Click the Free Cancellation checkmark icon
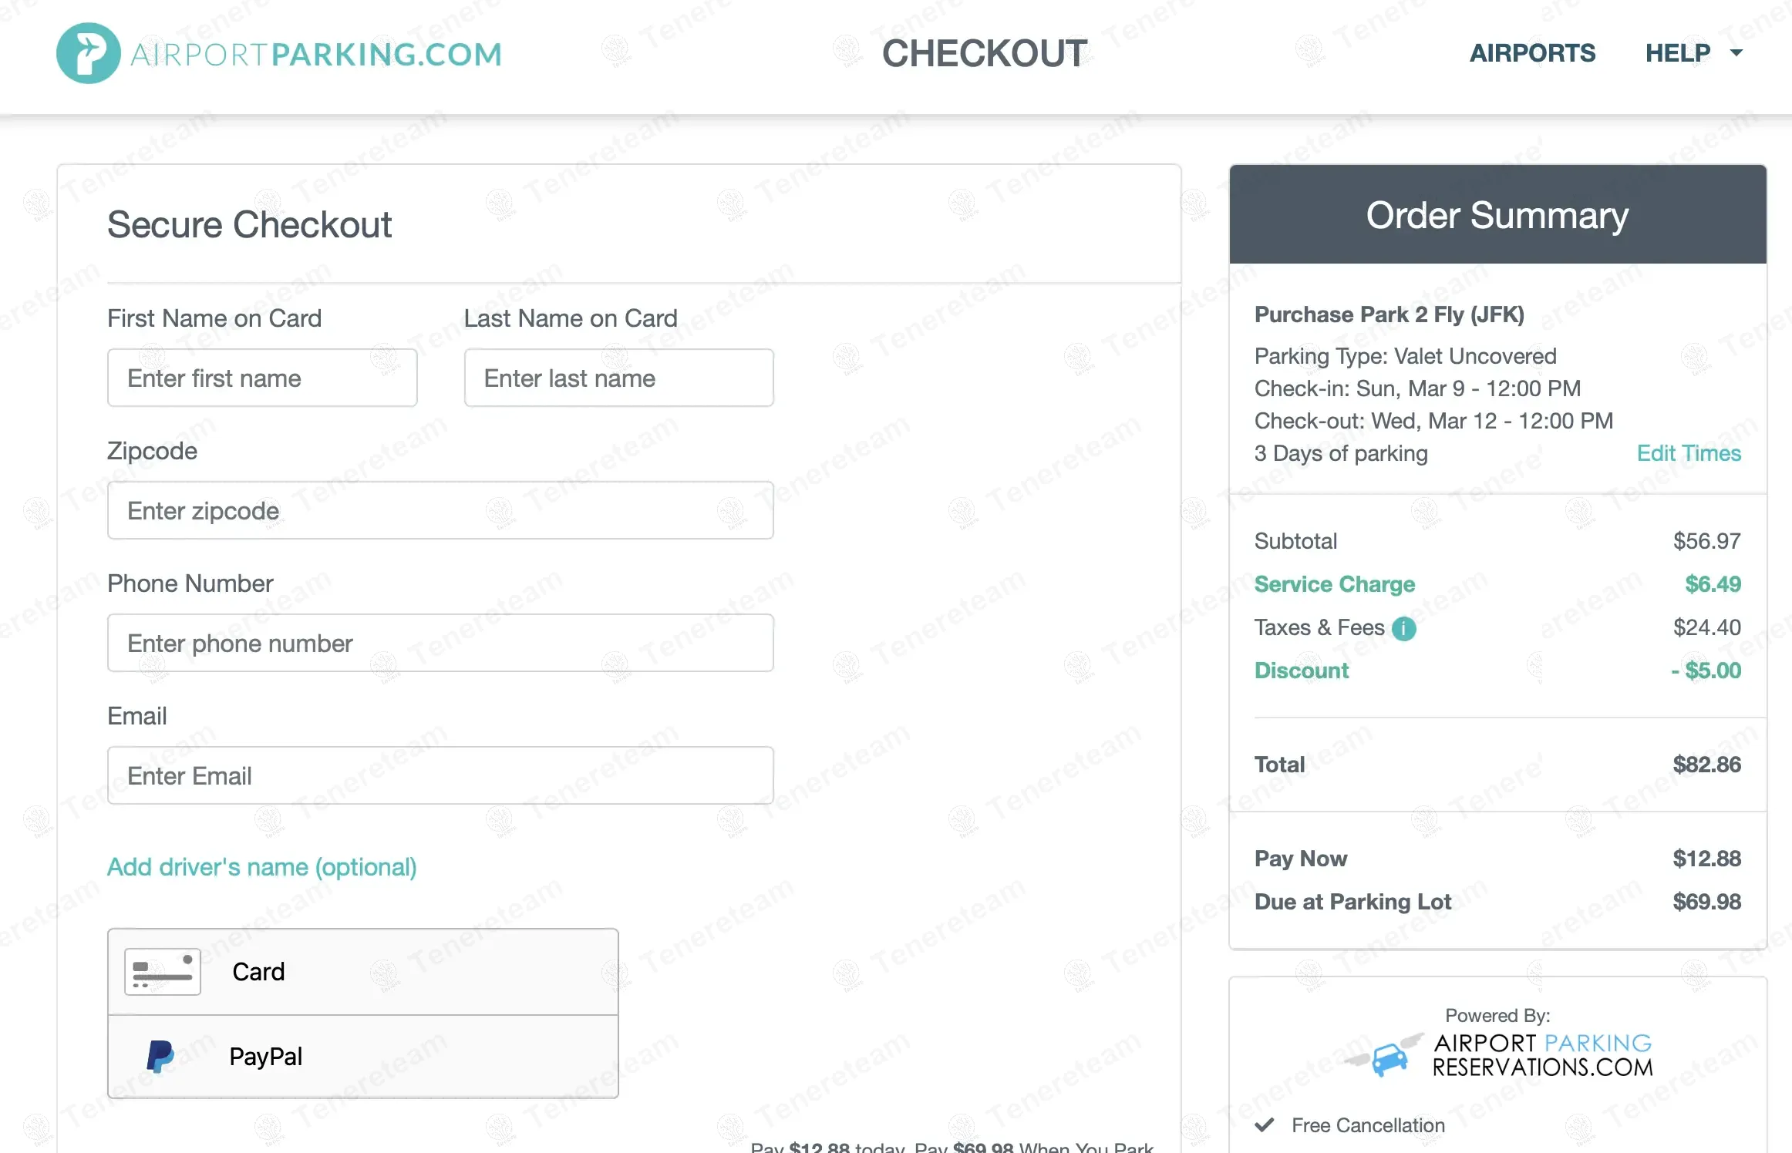Image resolution: width=1792 pixels, height=1153 pixels. click(1265, 1125)
